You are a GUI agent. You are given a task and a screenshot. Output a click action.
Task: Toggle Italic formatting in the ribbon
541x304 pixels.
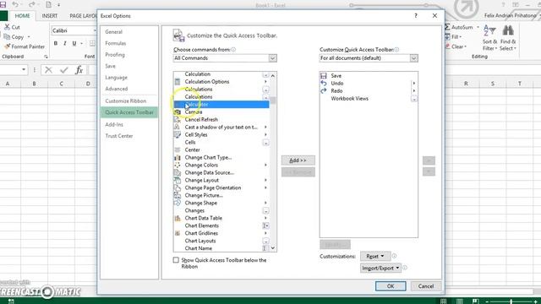[x=64, y=43]
